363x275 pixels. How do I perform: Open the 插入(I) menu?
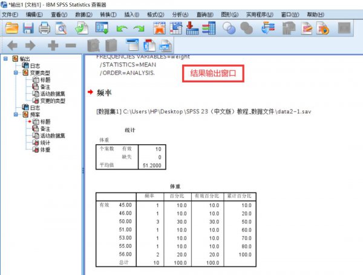tap(132, 15)
